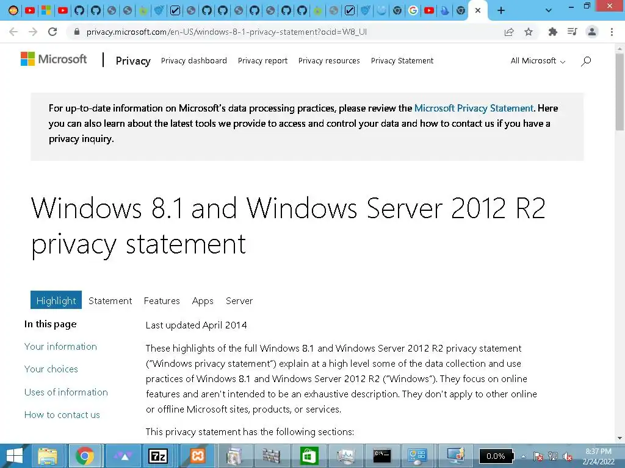
Task: Click the Microsoft logo in header
Action: (x=54, y=59)
